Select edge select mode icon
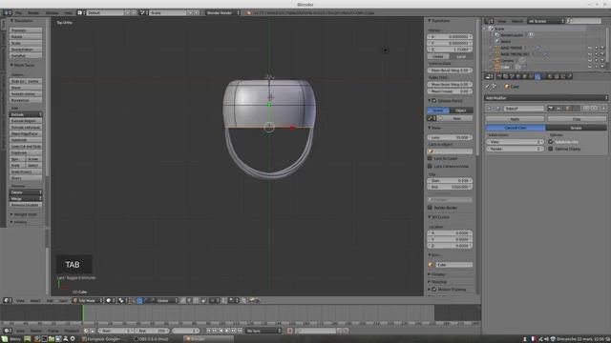This screenshot has width=611, height=343. (189, 300)
